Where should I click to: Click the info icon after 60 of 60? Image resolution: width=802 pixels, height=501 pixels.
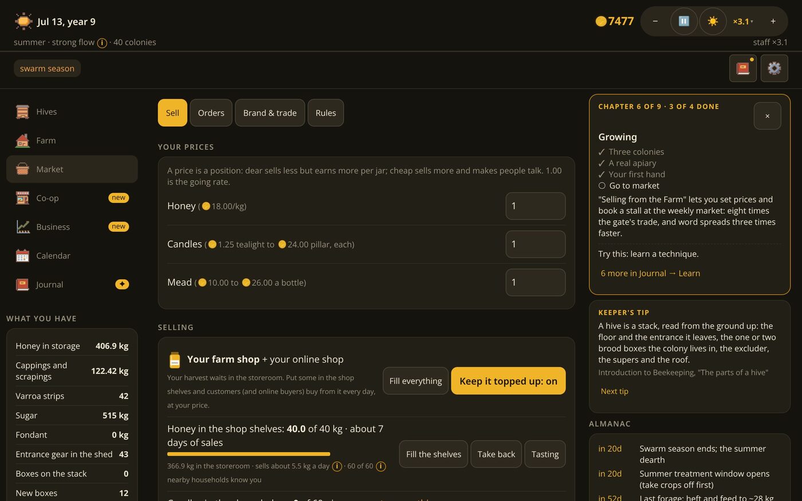[x=380, y=467]
